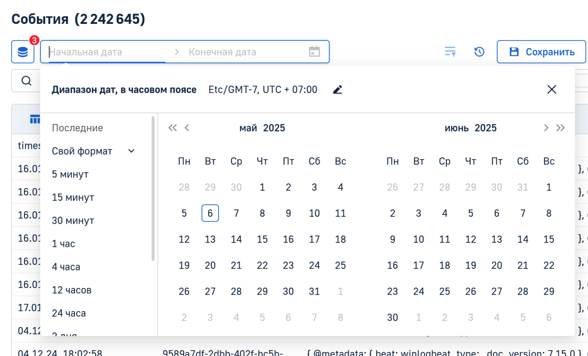Click the table columns icon
The width and height of the screenshot is (588, 356).
click(35, 119)
